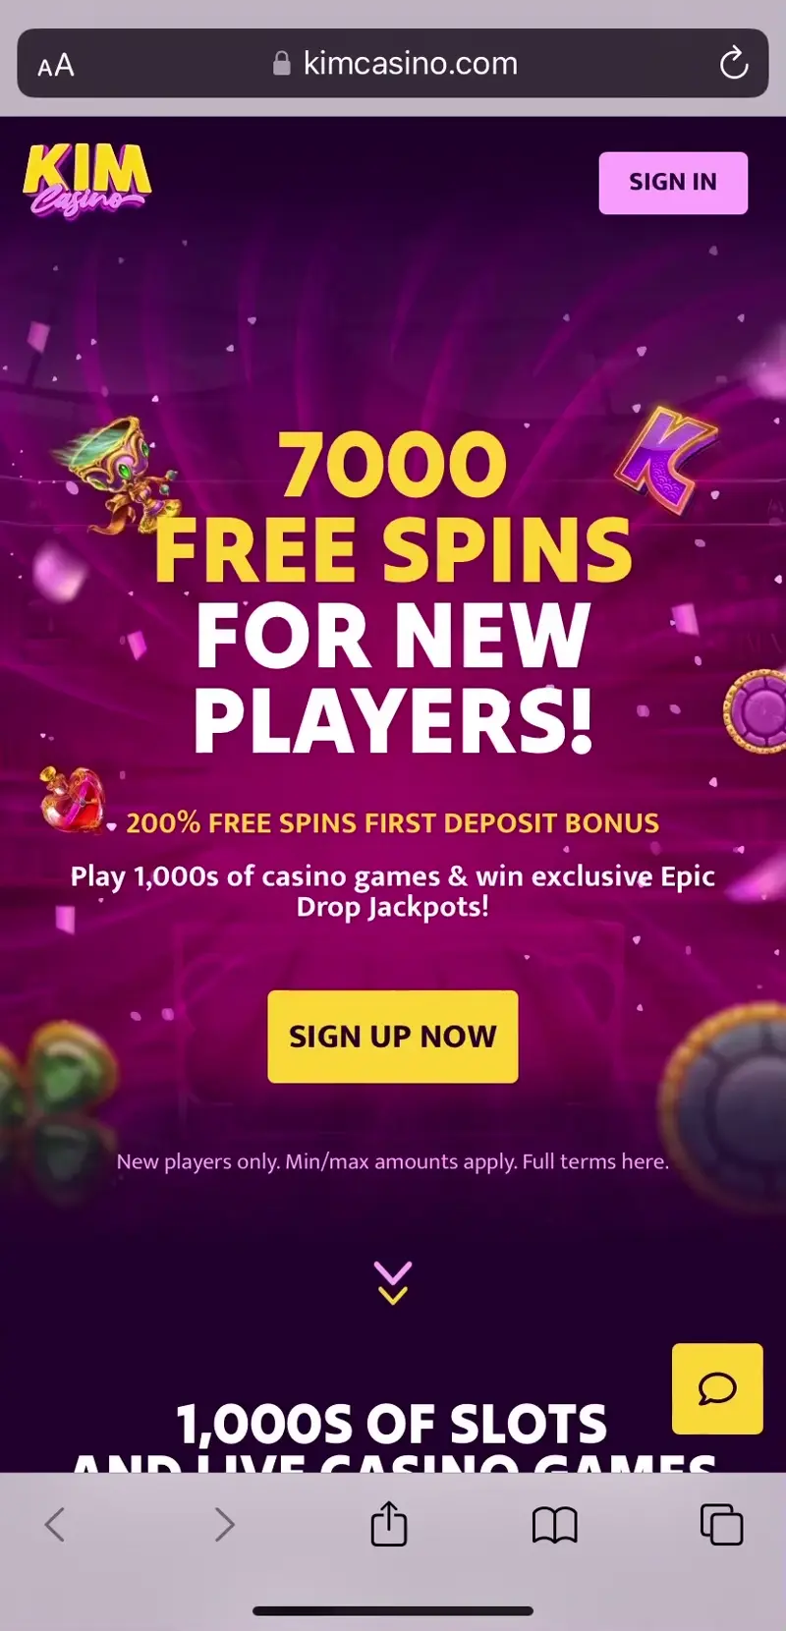Show open tabs with the tabs icon
This screenshot has width=786, height=1631.
coord(721,1524)
